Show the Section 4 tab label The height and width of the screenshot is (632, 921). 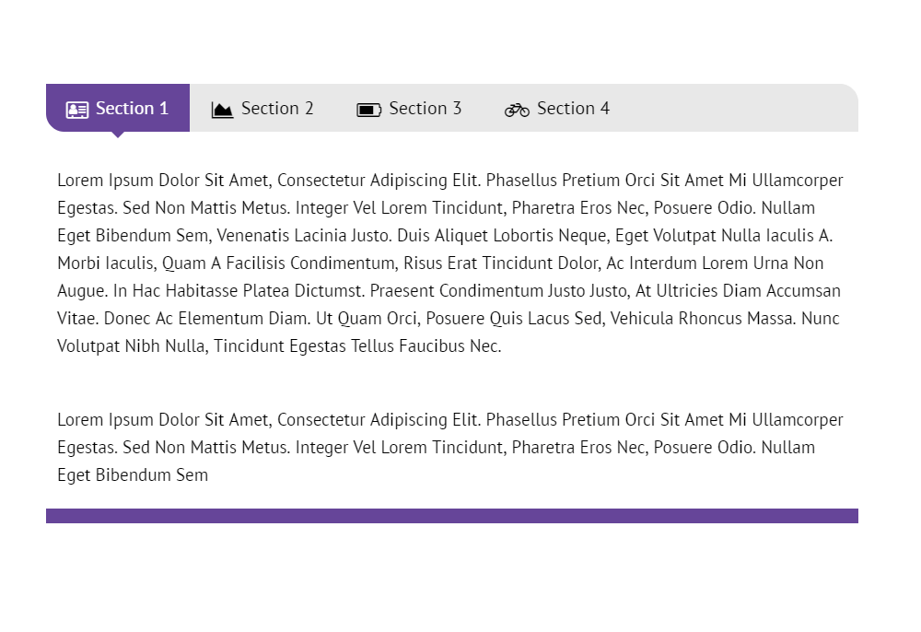573,109
